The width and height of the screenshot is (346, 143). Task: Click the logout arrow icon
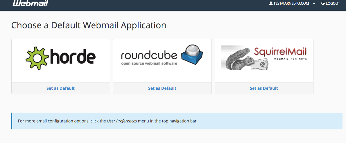pos(323,3)
